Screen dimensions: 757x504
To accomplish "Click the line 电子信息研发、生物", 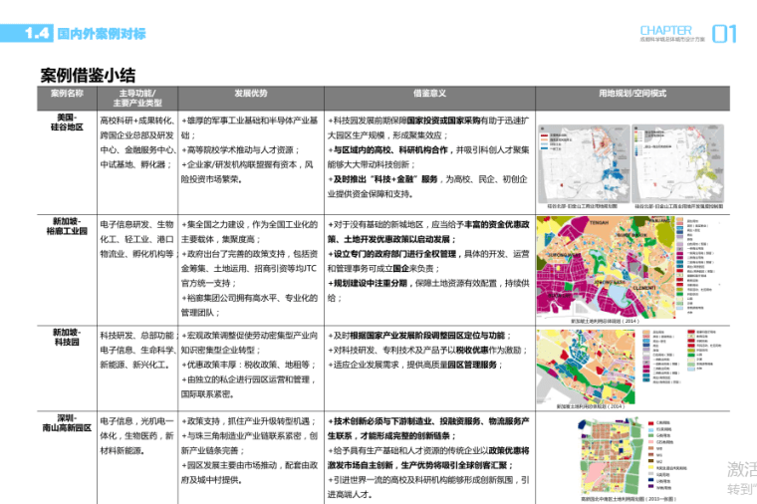I will pyautogui.click(x=136, y=224).
